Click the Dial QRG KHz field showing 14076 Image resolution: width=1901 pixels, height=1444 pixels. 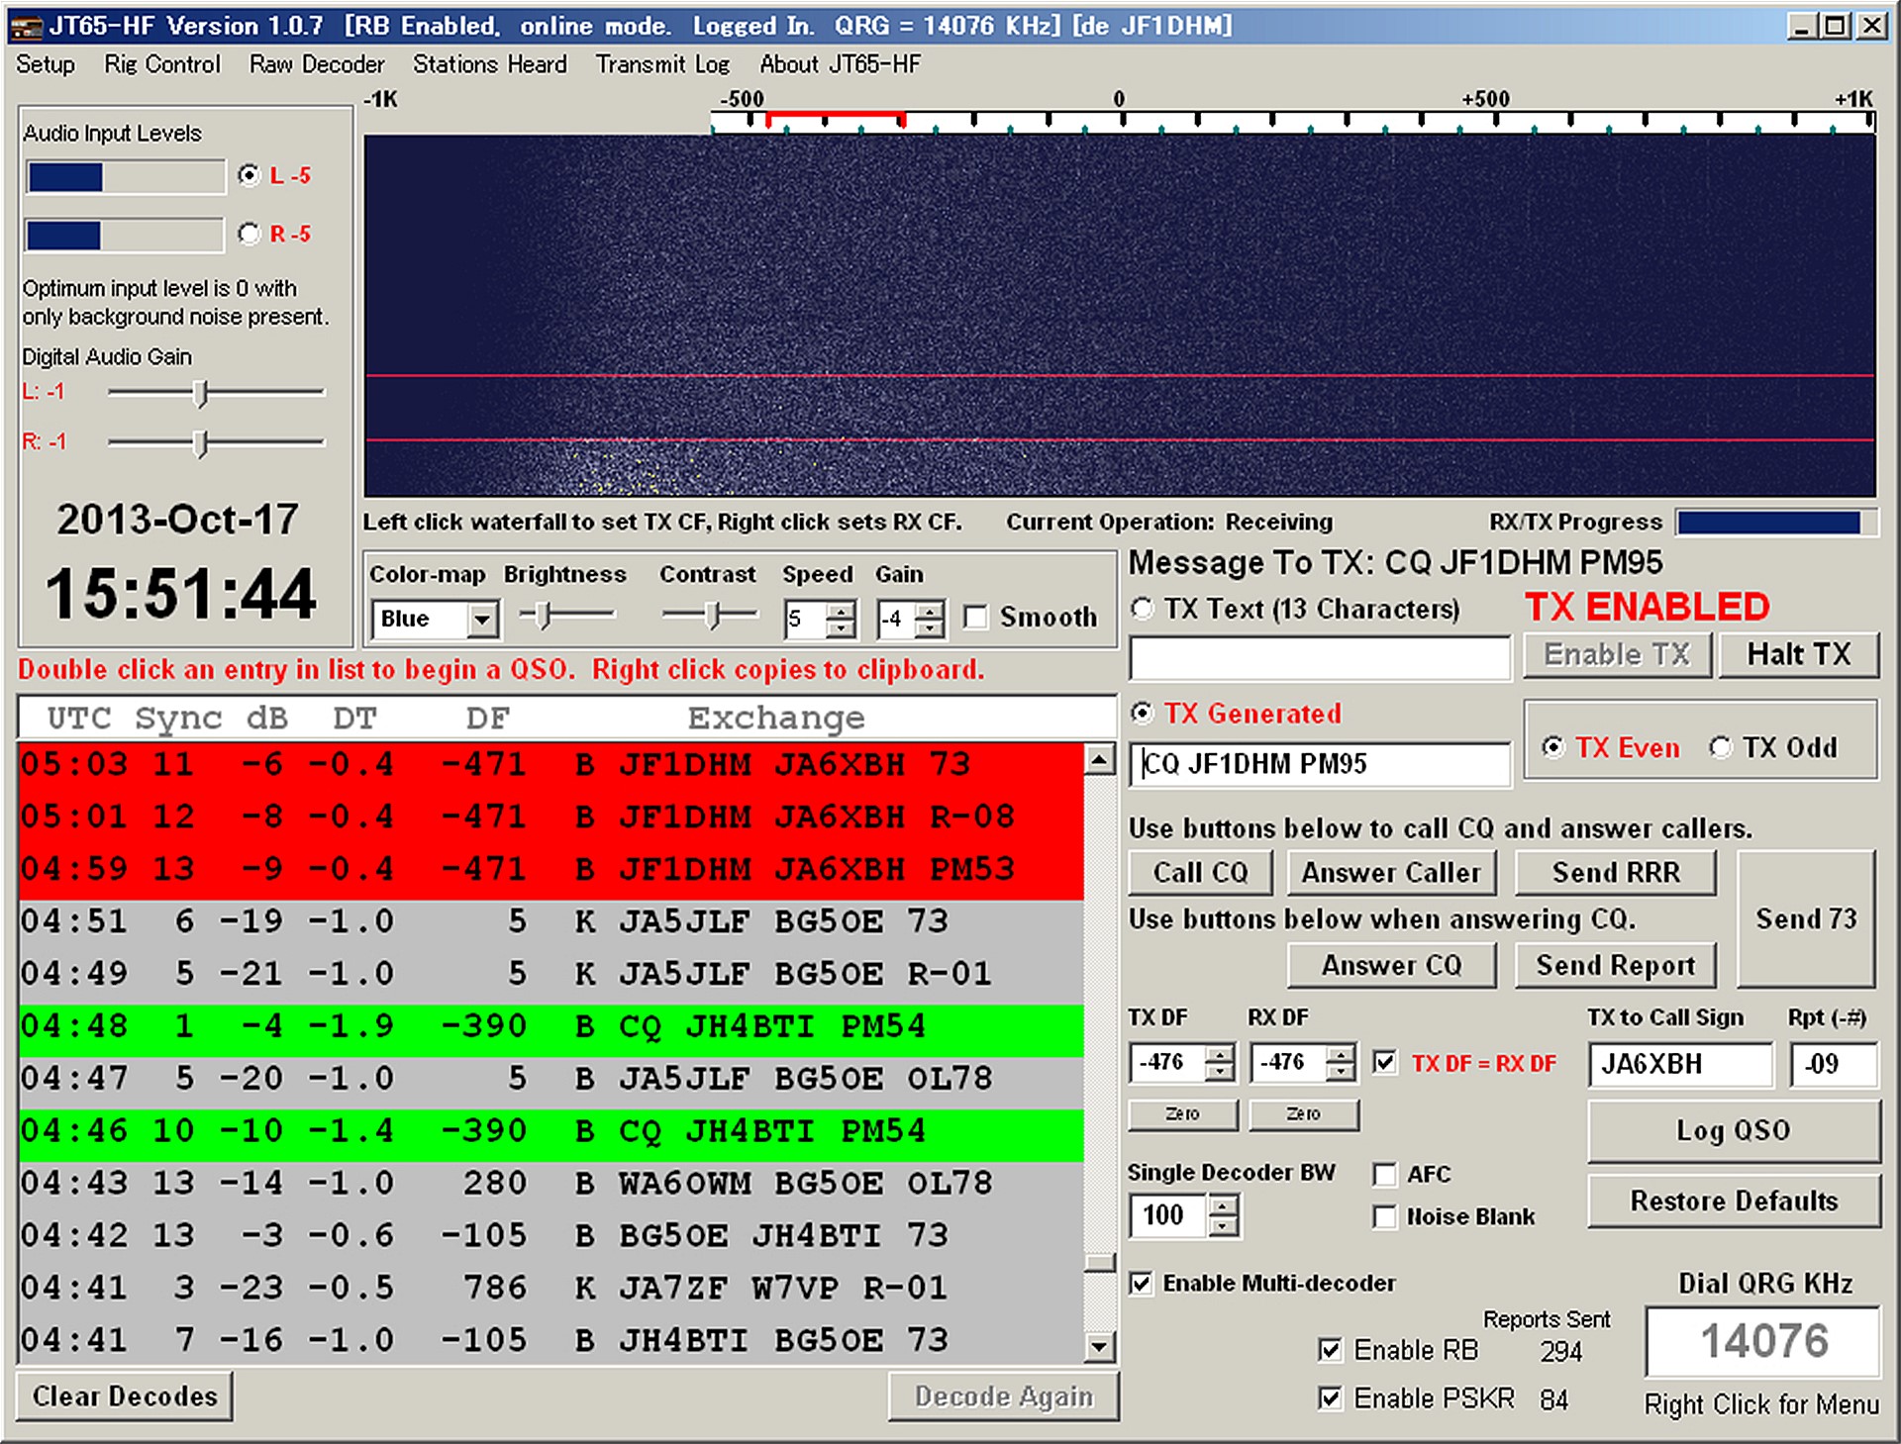(1762, 1342)
